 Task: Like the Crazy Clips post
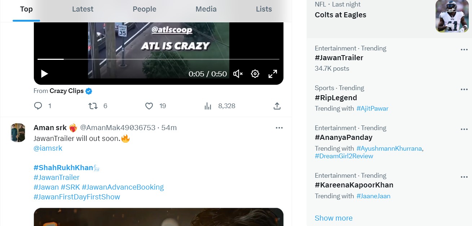click(x=149, y=106)
